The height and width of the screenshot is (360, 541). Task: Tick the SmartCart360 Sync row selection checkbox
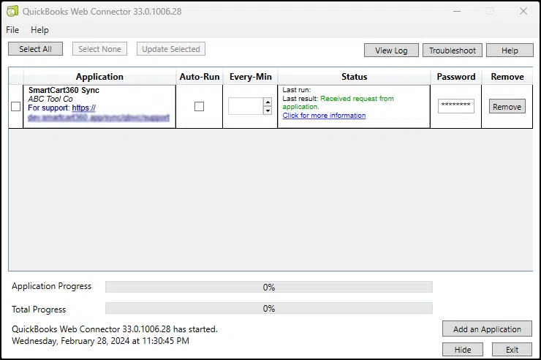click(x=16, y=107)
